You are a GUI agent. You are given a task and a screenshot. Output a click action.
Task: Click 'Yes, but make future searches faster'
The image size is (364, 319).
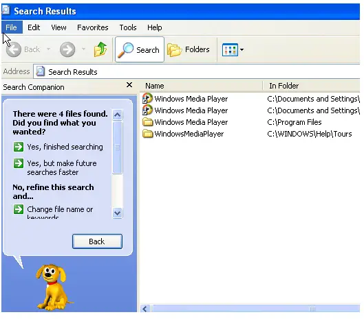click(x=62, y=167)
